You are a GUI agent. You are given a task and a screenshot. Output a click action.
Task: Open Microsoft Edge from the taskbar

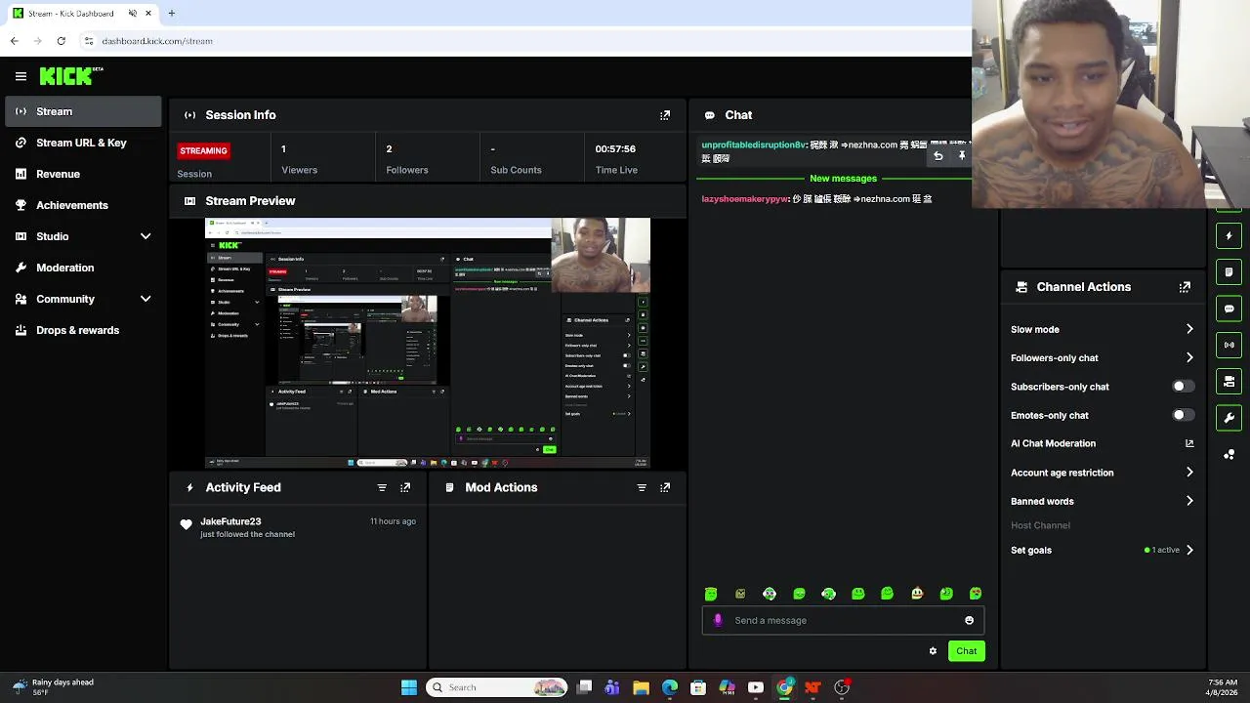[x=670, y=687]
